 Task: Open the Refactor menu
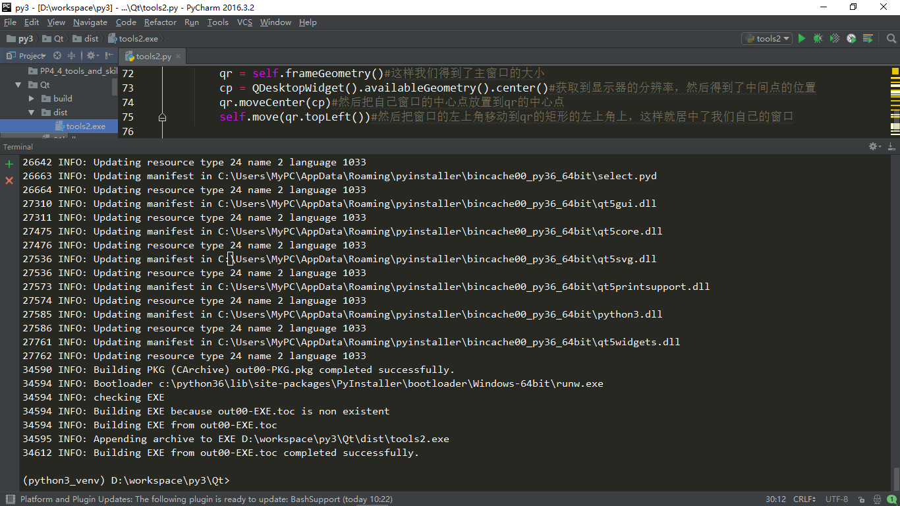point(161,22)
